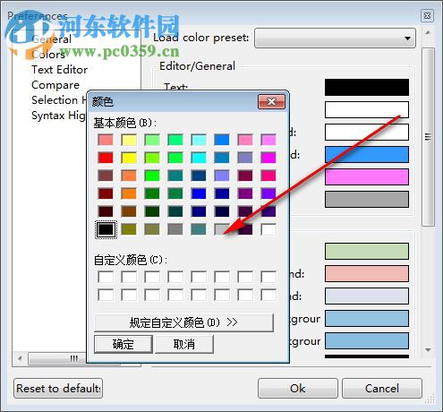Pick the medium gray swatch in the bottom row
The image size is (443, 412).
click(x=175, y=229)
